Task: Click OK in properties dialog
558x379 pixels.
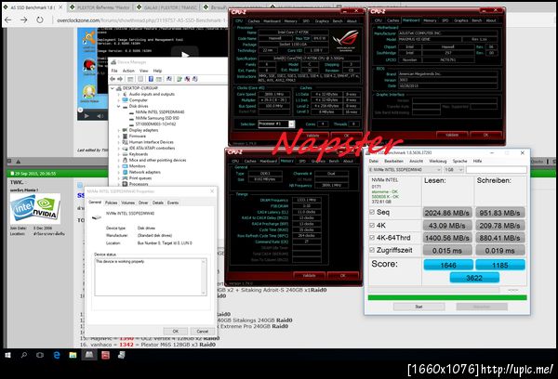Action: pos(176,331)
